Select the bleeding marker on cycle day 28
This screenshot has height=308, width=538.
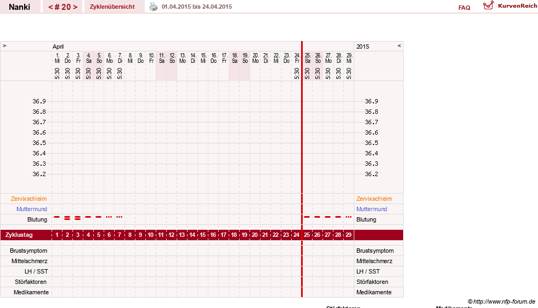coord(338,217)
